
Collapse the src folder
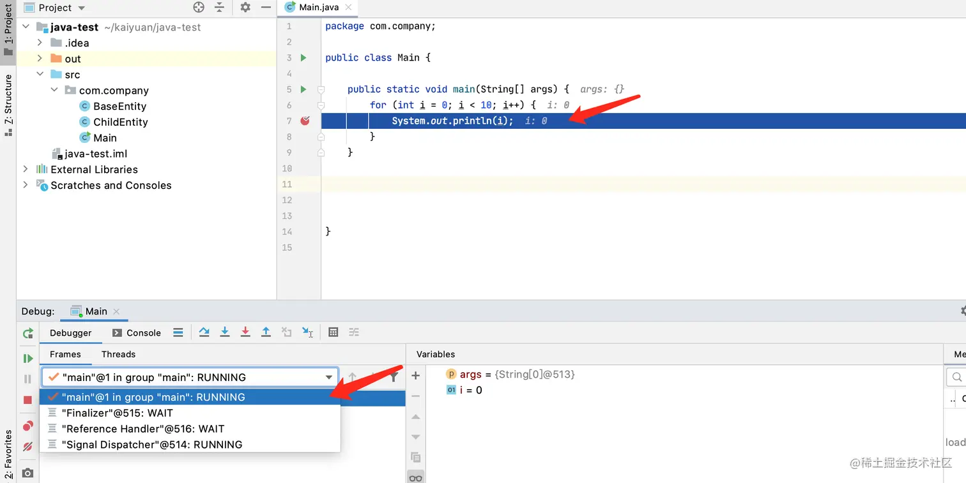coord(40,75)
